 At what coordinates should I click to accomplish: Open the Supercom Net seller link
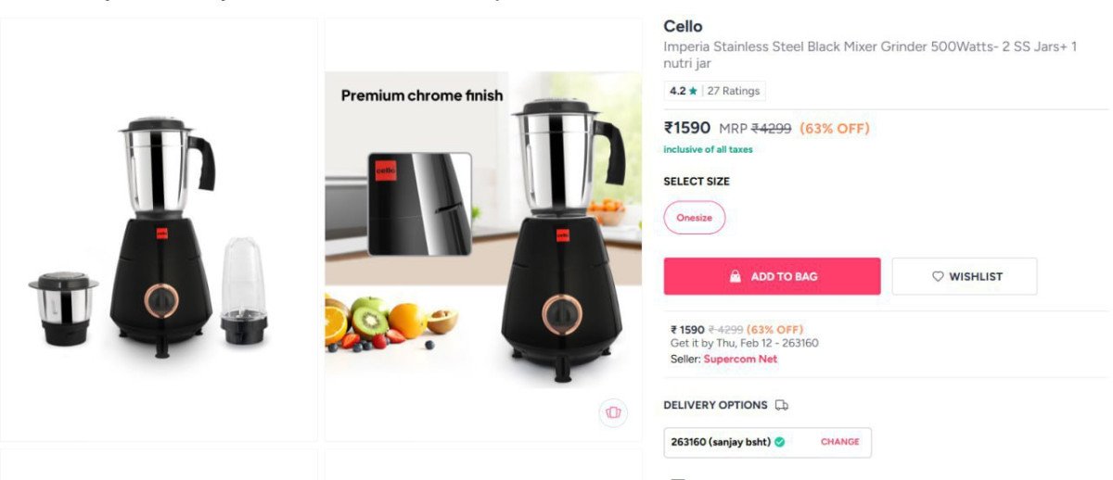click(740, 359)
